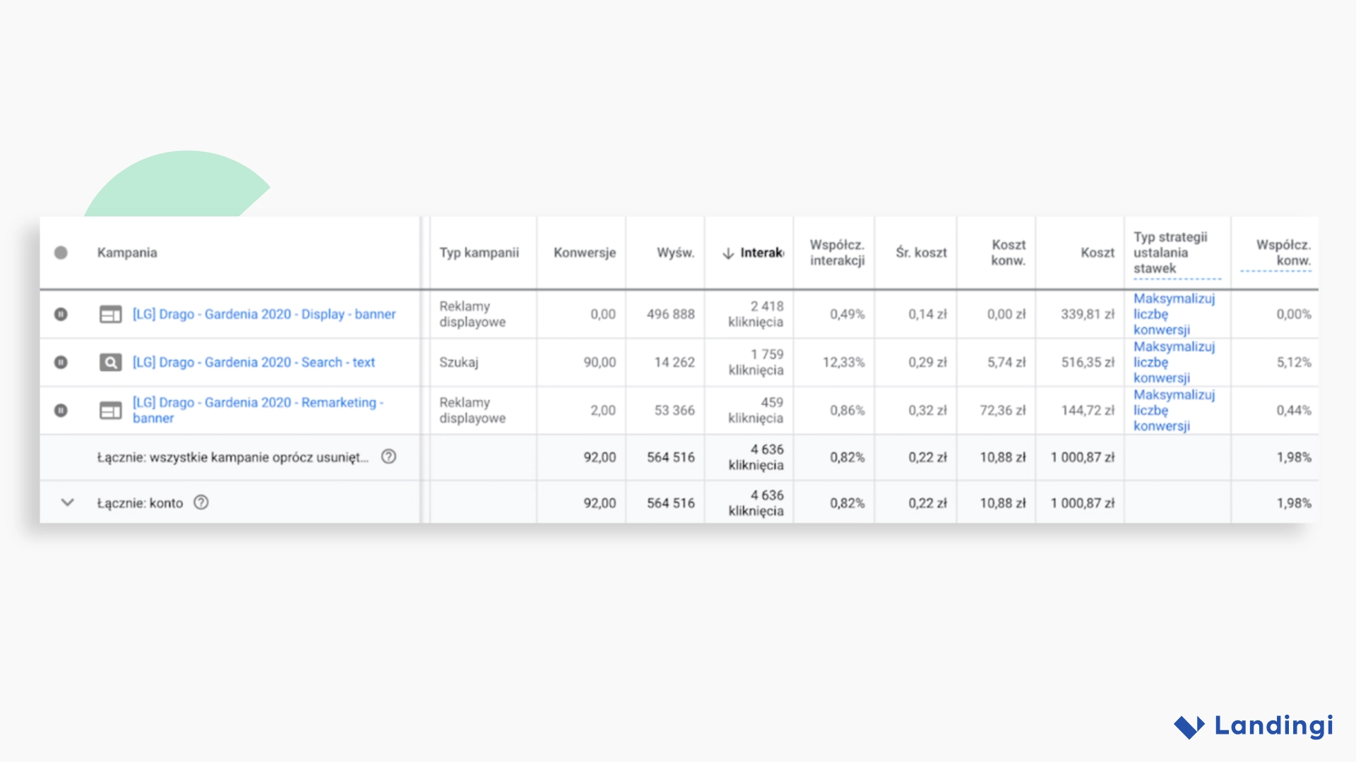
Task: Open campaign '[LG] Drago - Gardenia 2020 - Remarketing - banner'
Action: (257, 410)
